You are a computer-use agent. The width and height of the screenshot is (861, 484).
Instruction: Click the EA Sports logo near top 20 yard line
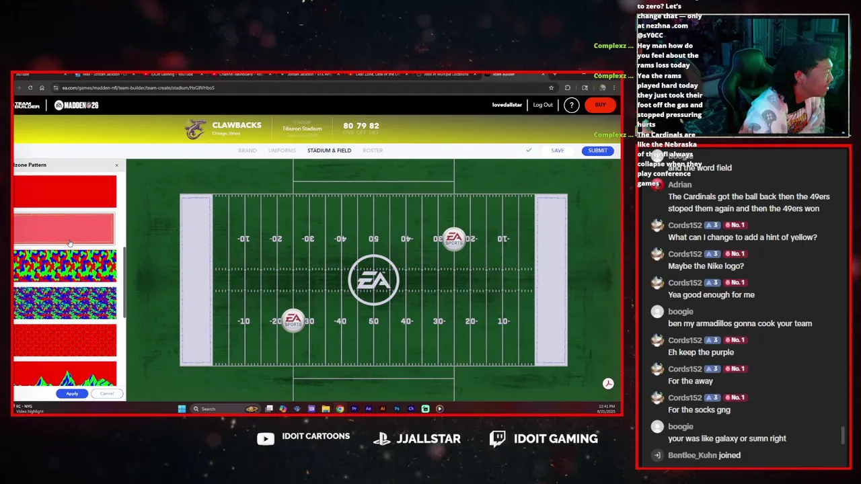tap(454, 239)
